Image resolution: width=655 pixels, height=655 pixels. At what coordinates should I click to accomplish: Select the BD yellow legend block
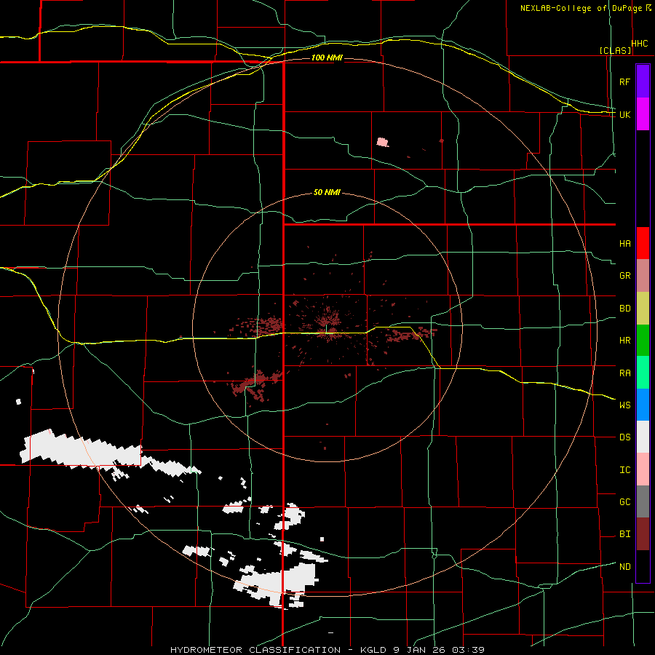coord(643,309)
